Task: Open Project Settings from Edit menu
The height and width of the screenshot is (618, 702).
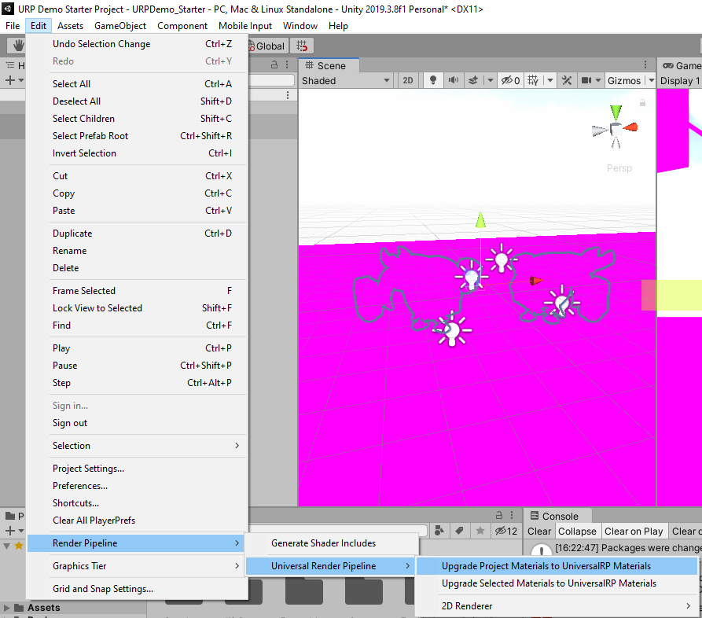Action: [88, 469]
